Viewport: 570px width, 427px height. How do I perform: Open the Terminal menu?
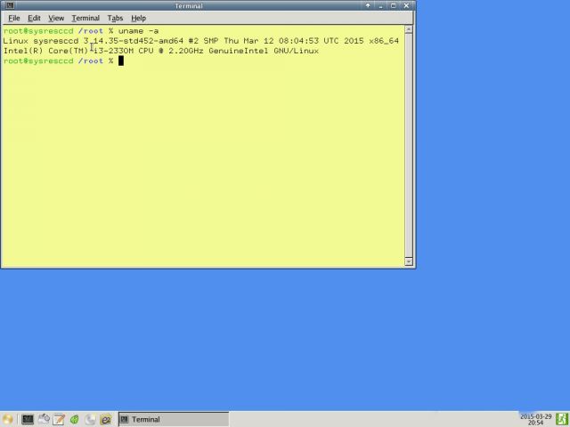click(x=85, y=18)
